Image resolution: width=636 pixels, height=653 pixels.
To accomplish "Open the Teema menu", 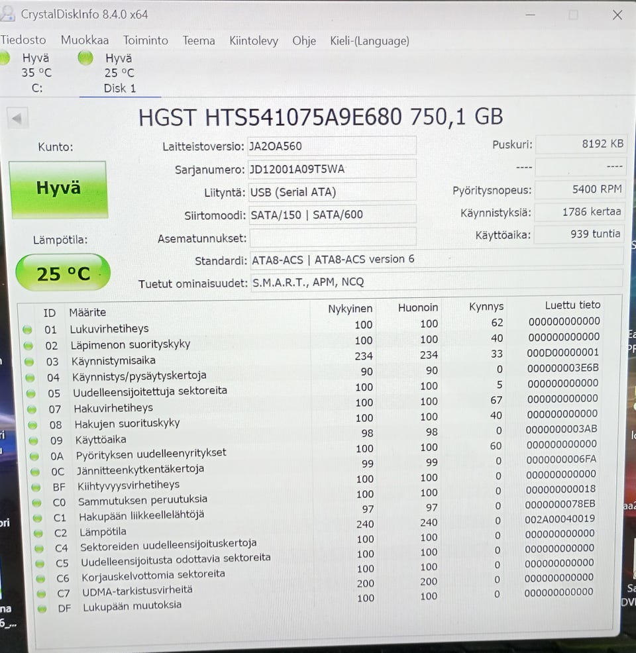I will tap(199, 41).
